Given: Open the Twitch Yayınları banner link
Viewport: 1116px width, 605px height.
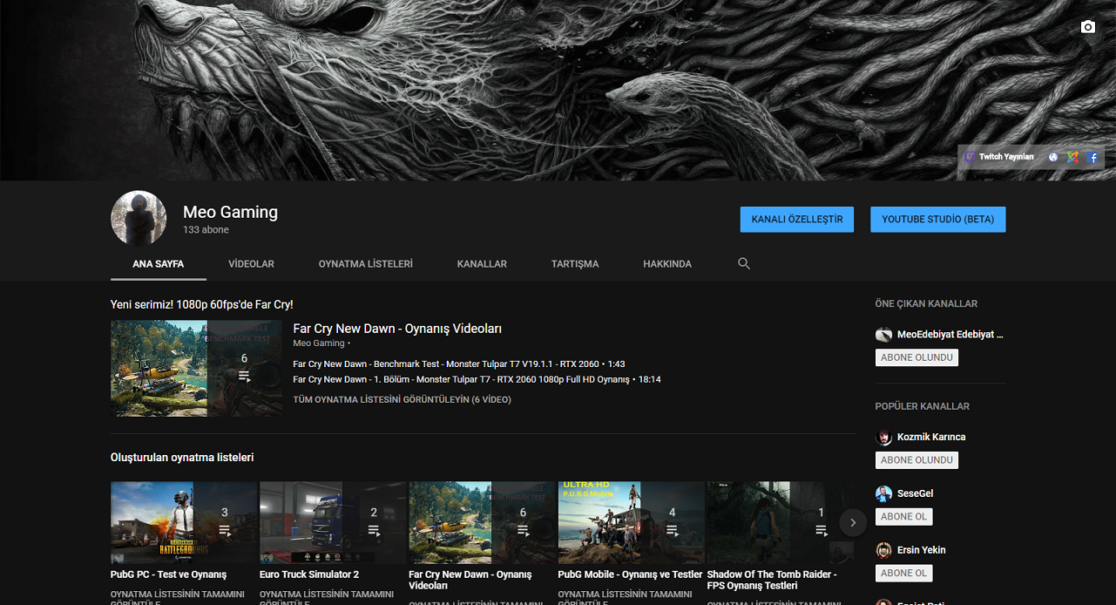Looking at the screenshot, I should pos(998,157).
